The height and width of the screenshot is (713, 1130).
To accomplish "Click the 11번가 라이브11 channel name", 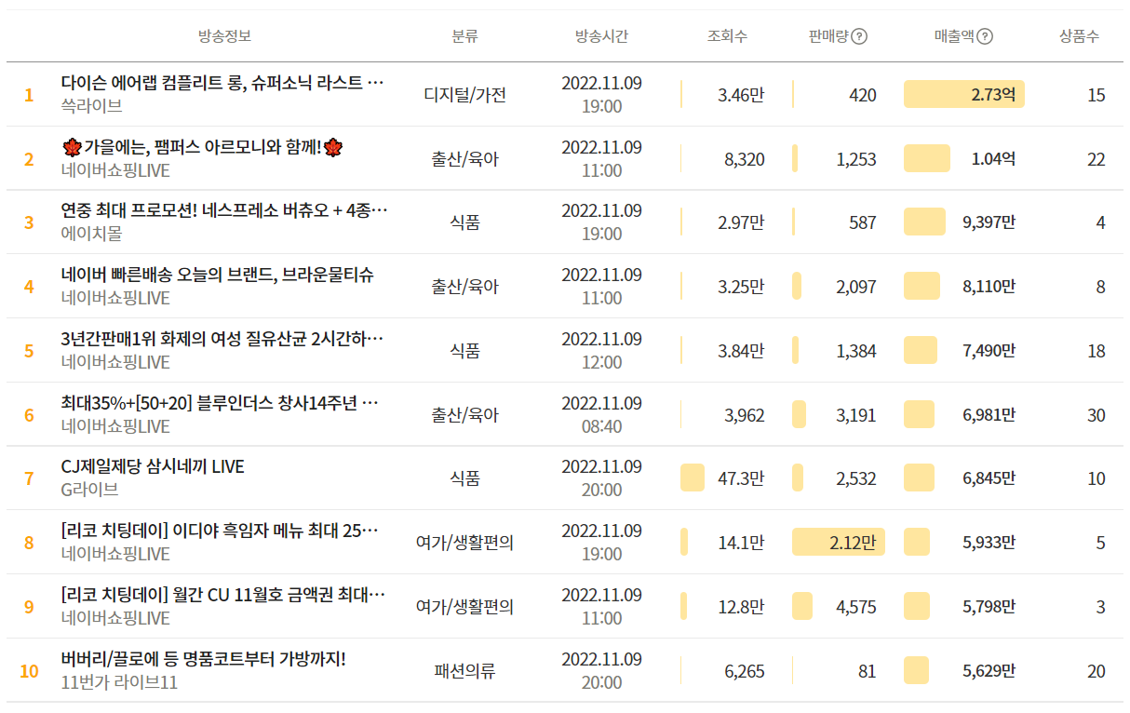I will click(x=119, y=682).
